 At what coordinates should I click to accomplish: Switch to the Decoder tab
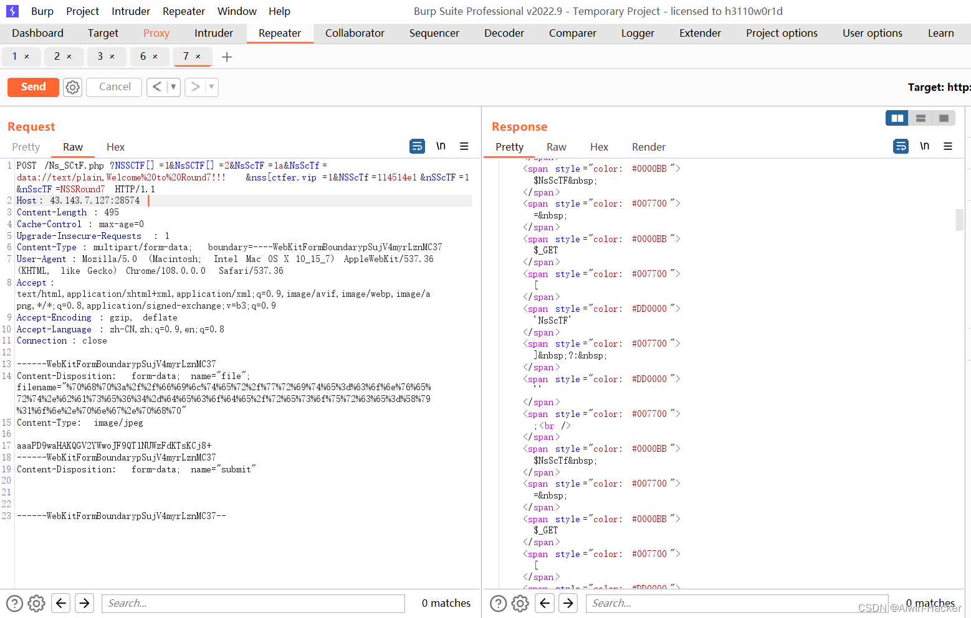pyautogui.click(x=504, y=33)
